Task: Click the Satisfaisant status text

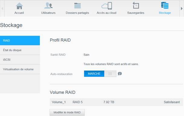Action: pyautogui.click(x=172, y=102)
